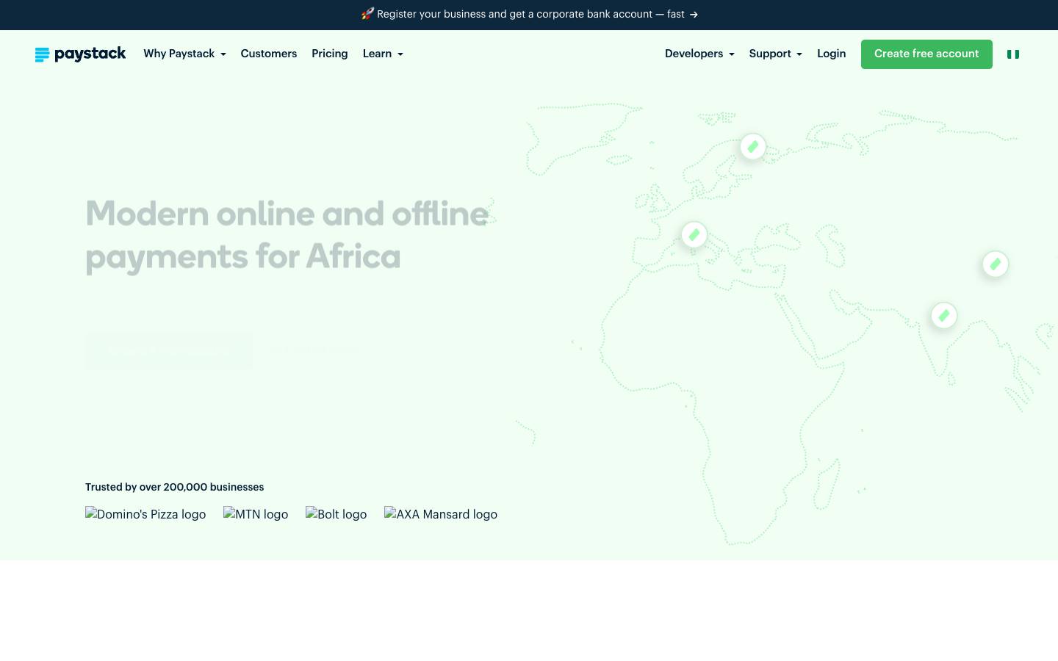The width and height of the screenshot is (1058, 661).
Task: Click the Create free account button
Action: (x=926, y=54)
